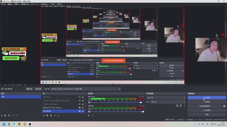
Task: Open Windows Start menu
Action: (x=4, y=124)
